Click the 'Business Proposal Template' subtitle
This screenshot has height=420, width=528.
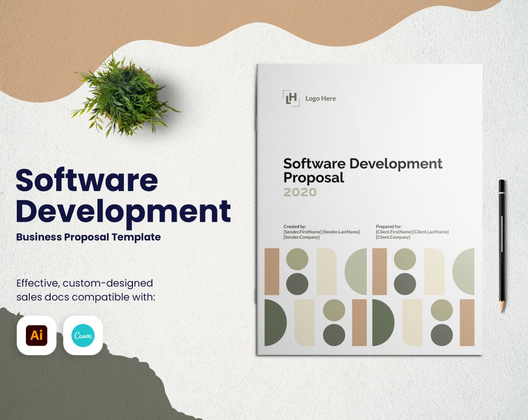[x=88, y=238]
